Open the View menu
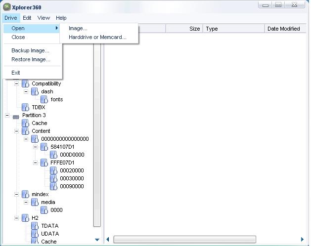 pos(44,18)
